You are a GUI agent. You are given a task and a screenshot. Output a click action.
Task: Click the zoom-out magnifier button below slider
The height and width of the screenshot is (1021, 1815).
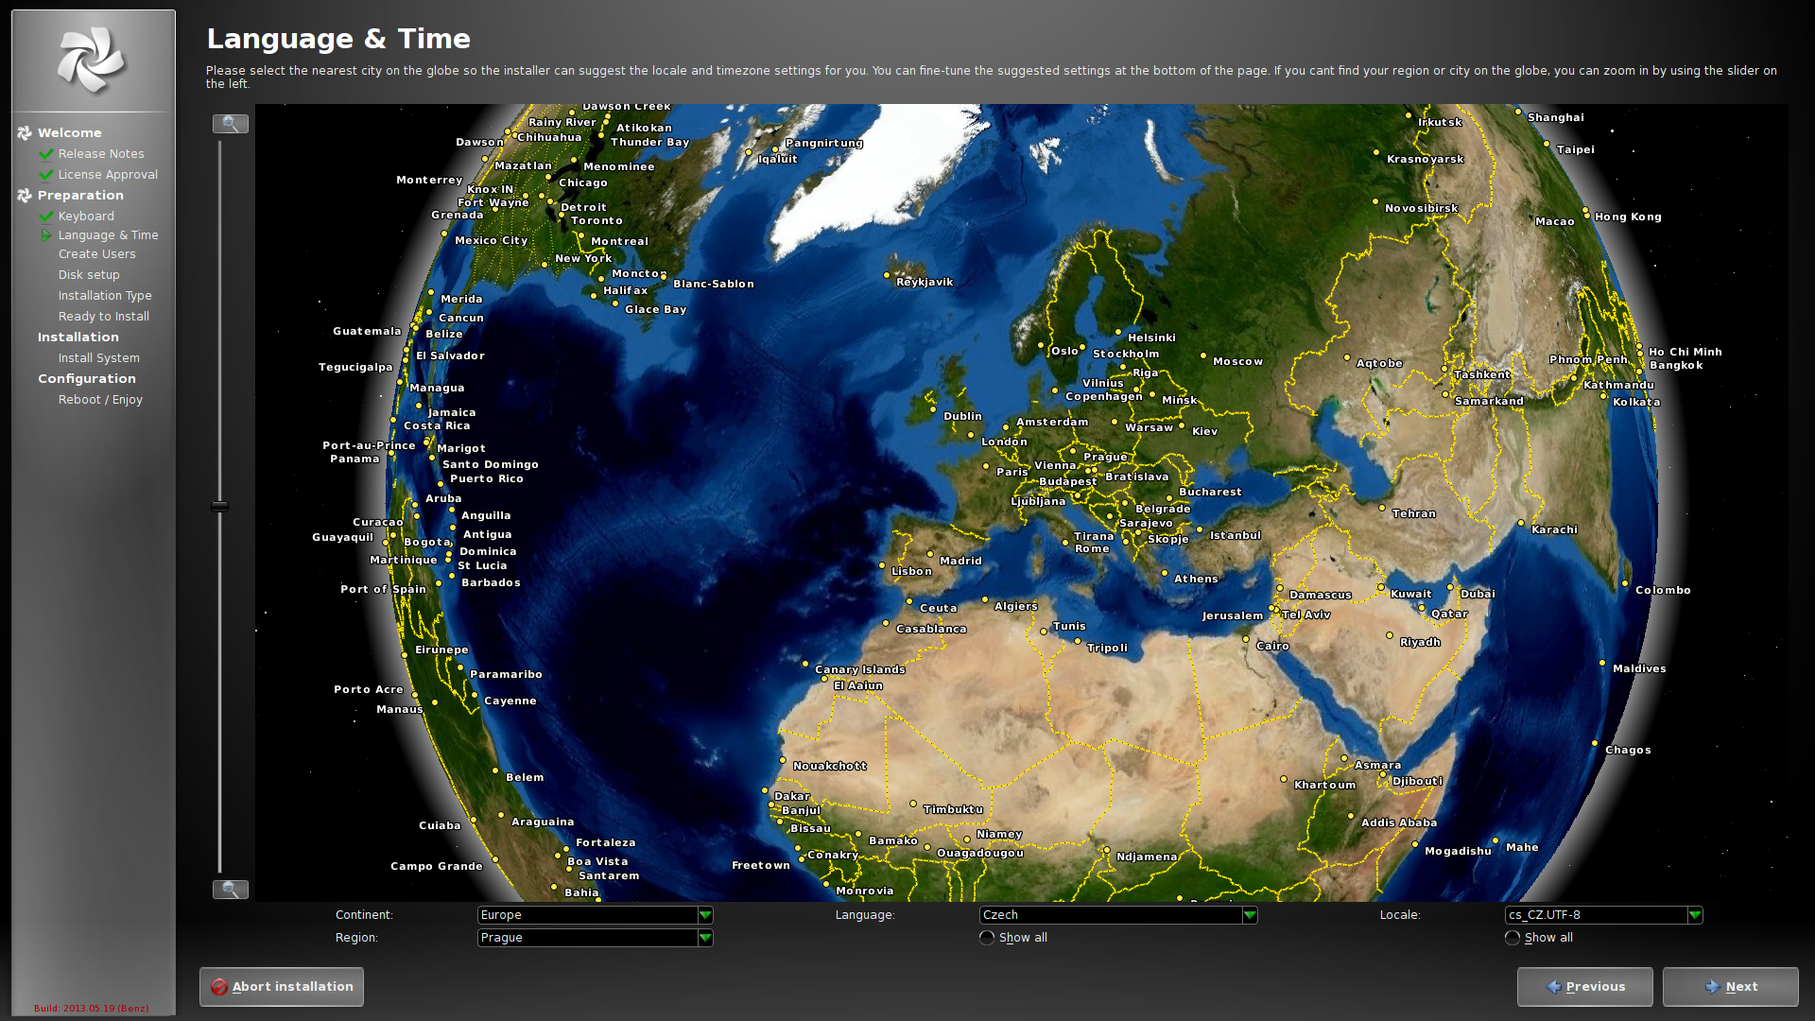tap(230, 890)
